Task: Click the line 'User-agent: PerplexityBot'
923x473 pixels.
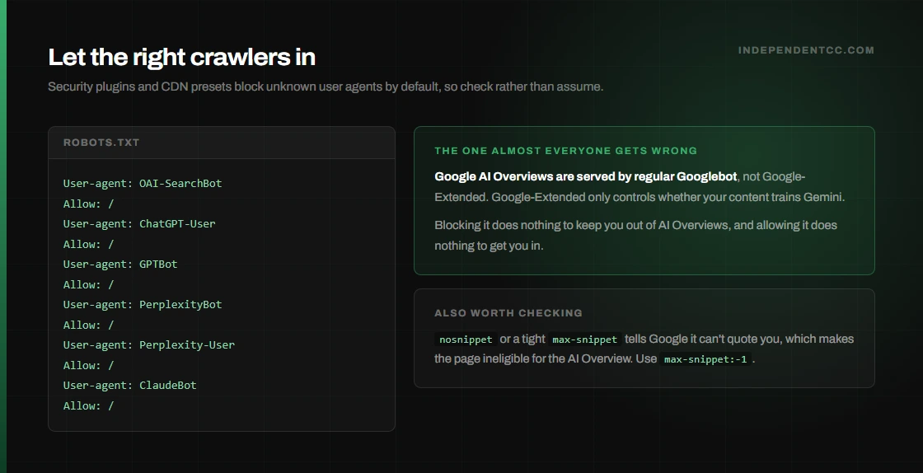Action: (143, 304)
